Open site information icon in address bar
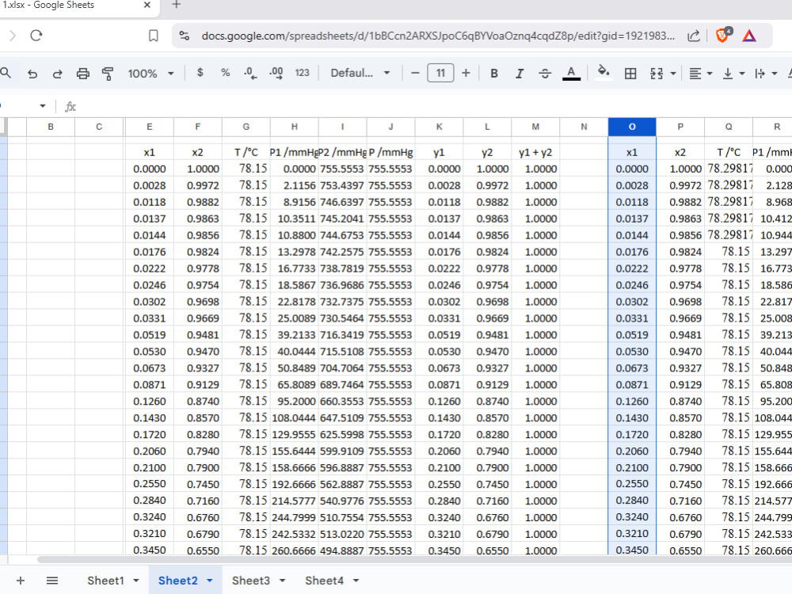The height and width of the screenshot is (594, 792). (185, 36)
